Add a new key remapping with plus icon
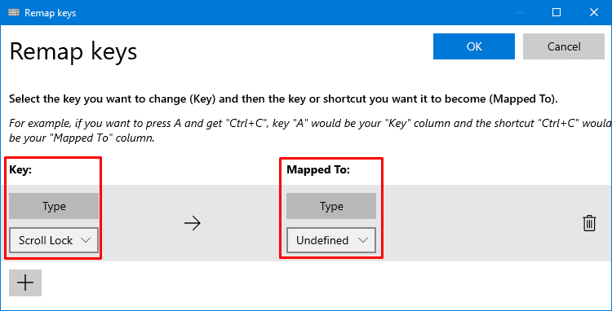The image size is (612, 311). [x=25, y=283]
